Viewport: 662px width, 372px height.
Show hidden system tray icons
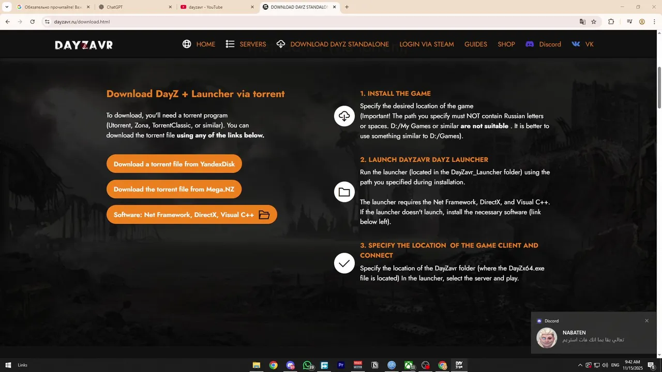coord(580,365)
